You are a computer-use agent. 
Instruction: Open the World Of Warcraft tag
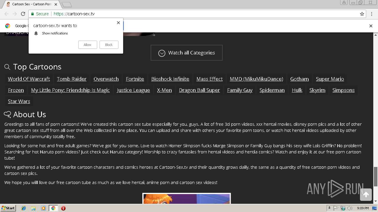click(29, 79)
